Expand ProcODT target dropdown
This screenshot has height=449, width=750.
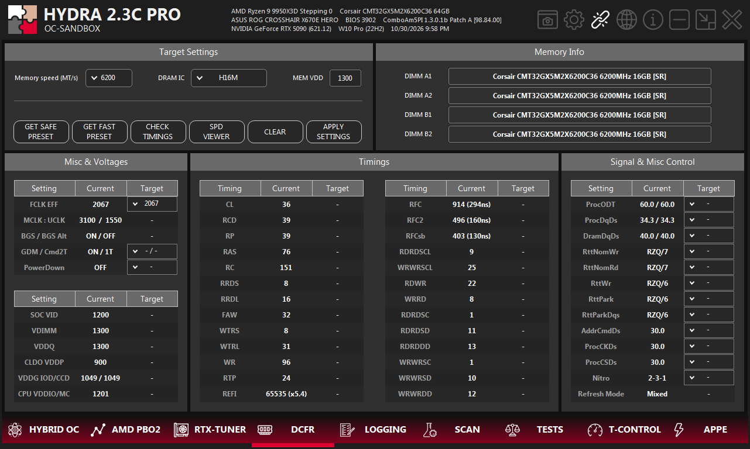coord(709,204)
